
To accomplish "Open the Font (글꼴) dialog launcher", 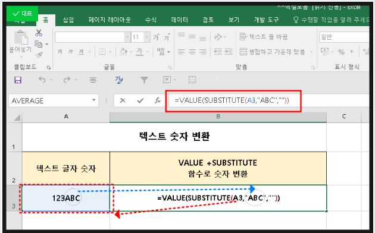I will (170, 68).
